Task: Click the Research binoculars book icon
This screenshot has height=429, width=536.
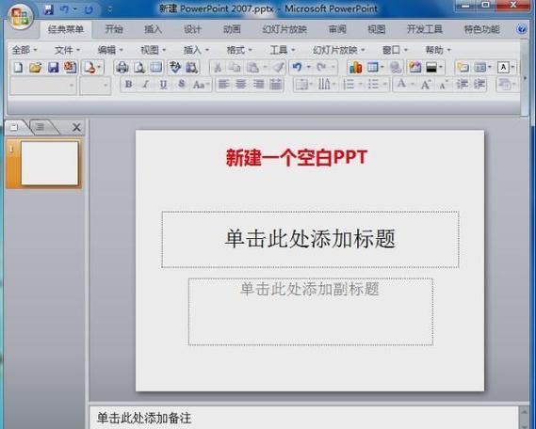Action: point(192,68)
